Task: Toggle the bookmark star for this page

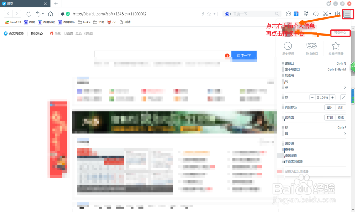Action: point(209,14)
